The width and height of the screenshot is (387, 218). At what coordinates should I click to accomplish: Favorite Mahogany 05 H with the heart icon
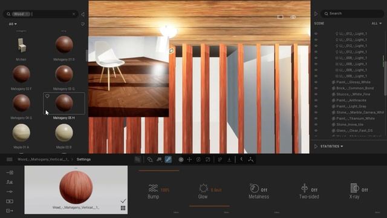pos(47,96)
